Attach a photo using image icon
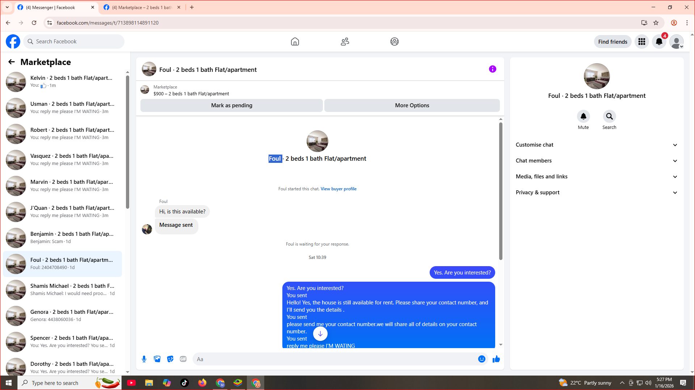The width and height of the screenshot is (695, 390). click(x=157, y=359)
